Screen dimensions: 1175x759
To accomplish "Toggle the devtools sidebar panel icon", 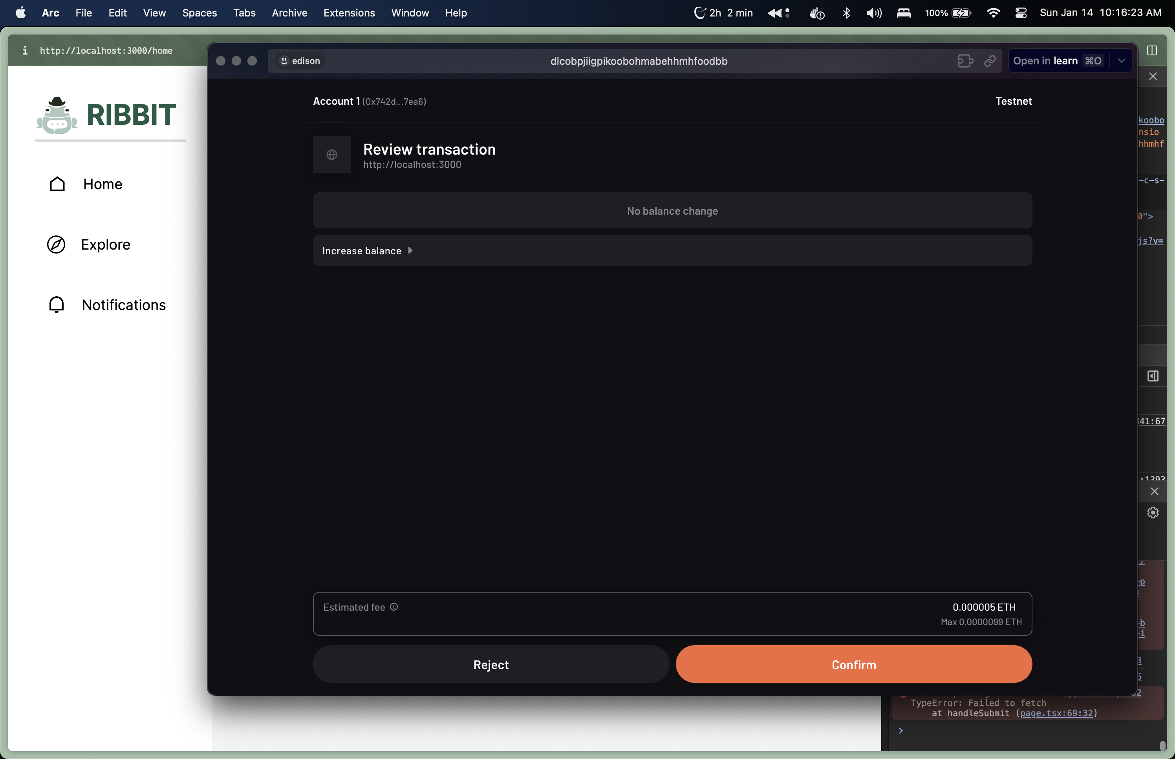I will [x=1153, y=376].
